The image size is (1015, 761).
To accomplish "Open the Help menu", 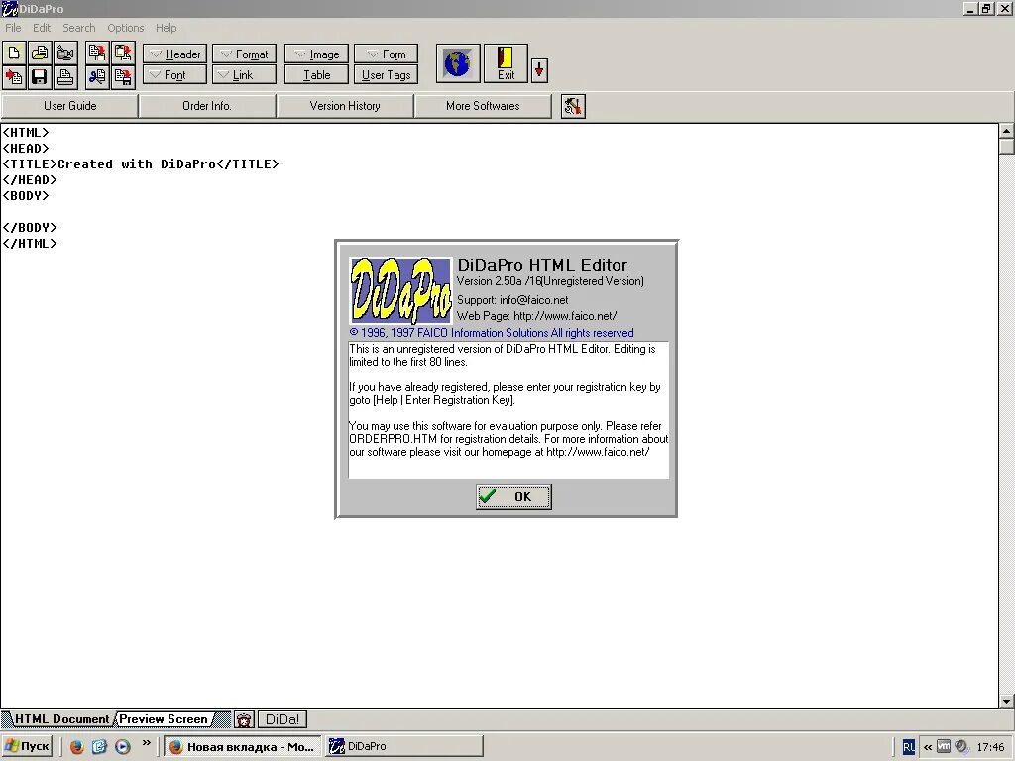I will click(x=166, y=28).
